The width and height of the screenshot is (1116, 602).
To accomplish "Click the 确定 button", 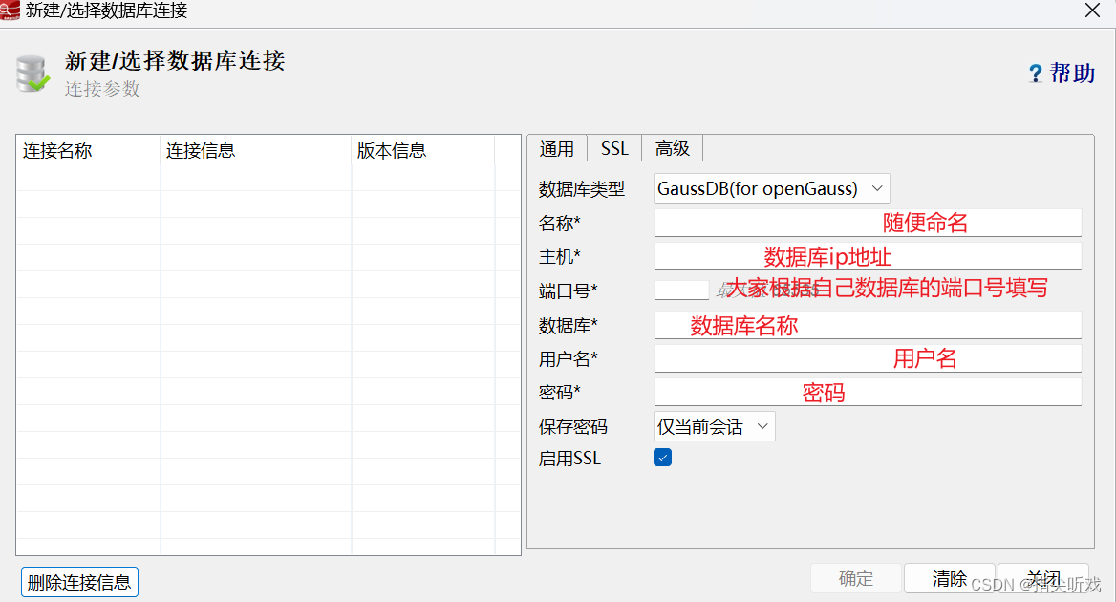I will pyautogui.click(x=855, y=578).
